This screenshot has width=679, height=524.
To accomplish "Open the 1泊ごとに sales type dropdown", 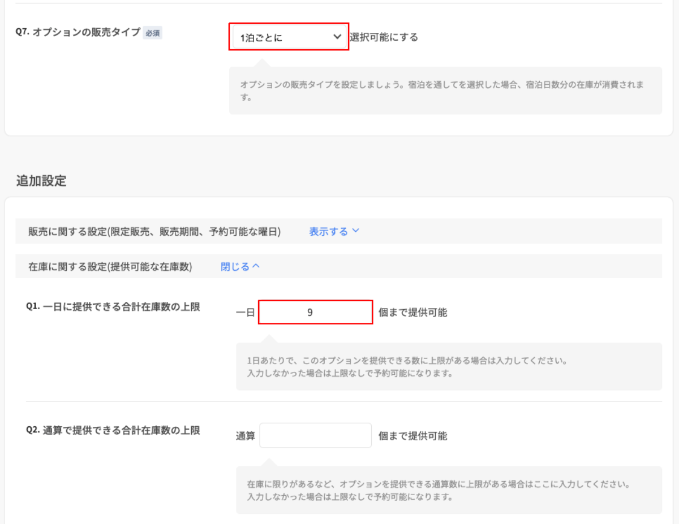I will (x=283, y=37).
